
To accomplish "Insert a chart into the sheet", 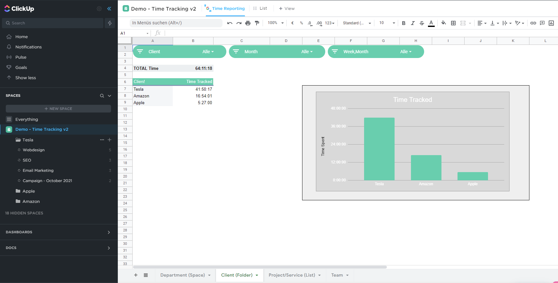I will pyautogui.click(x=551, y=23).
